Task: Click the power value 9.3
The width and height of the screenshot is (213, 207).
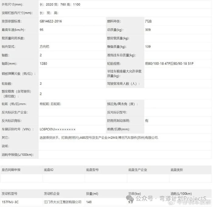Action: (131, 202)
